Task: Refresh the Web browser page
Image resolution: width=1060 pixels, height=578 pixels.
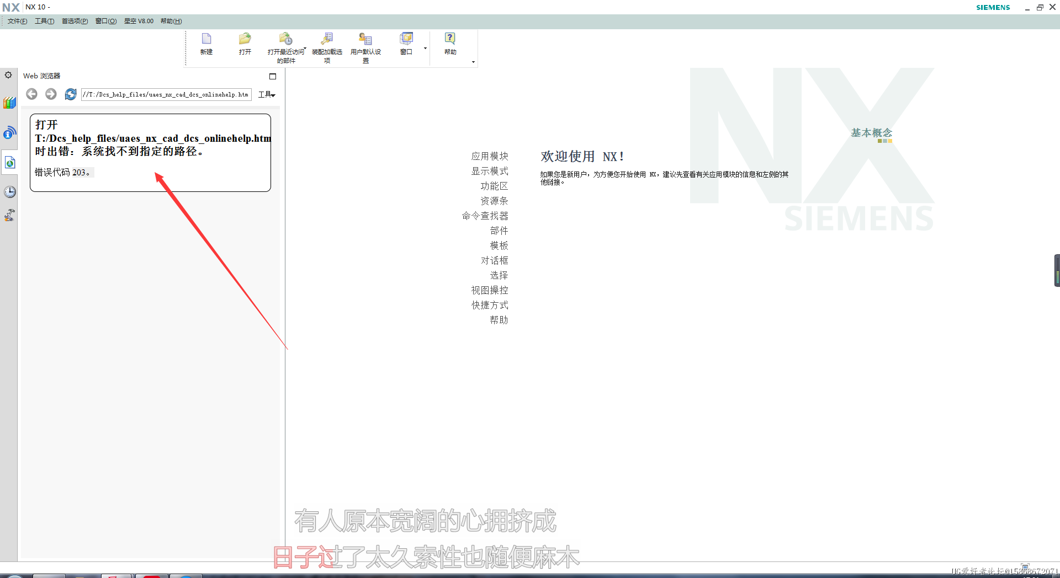Action: (71, 94)
